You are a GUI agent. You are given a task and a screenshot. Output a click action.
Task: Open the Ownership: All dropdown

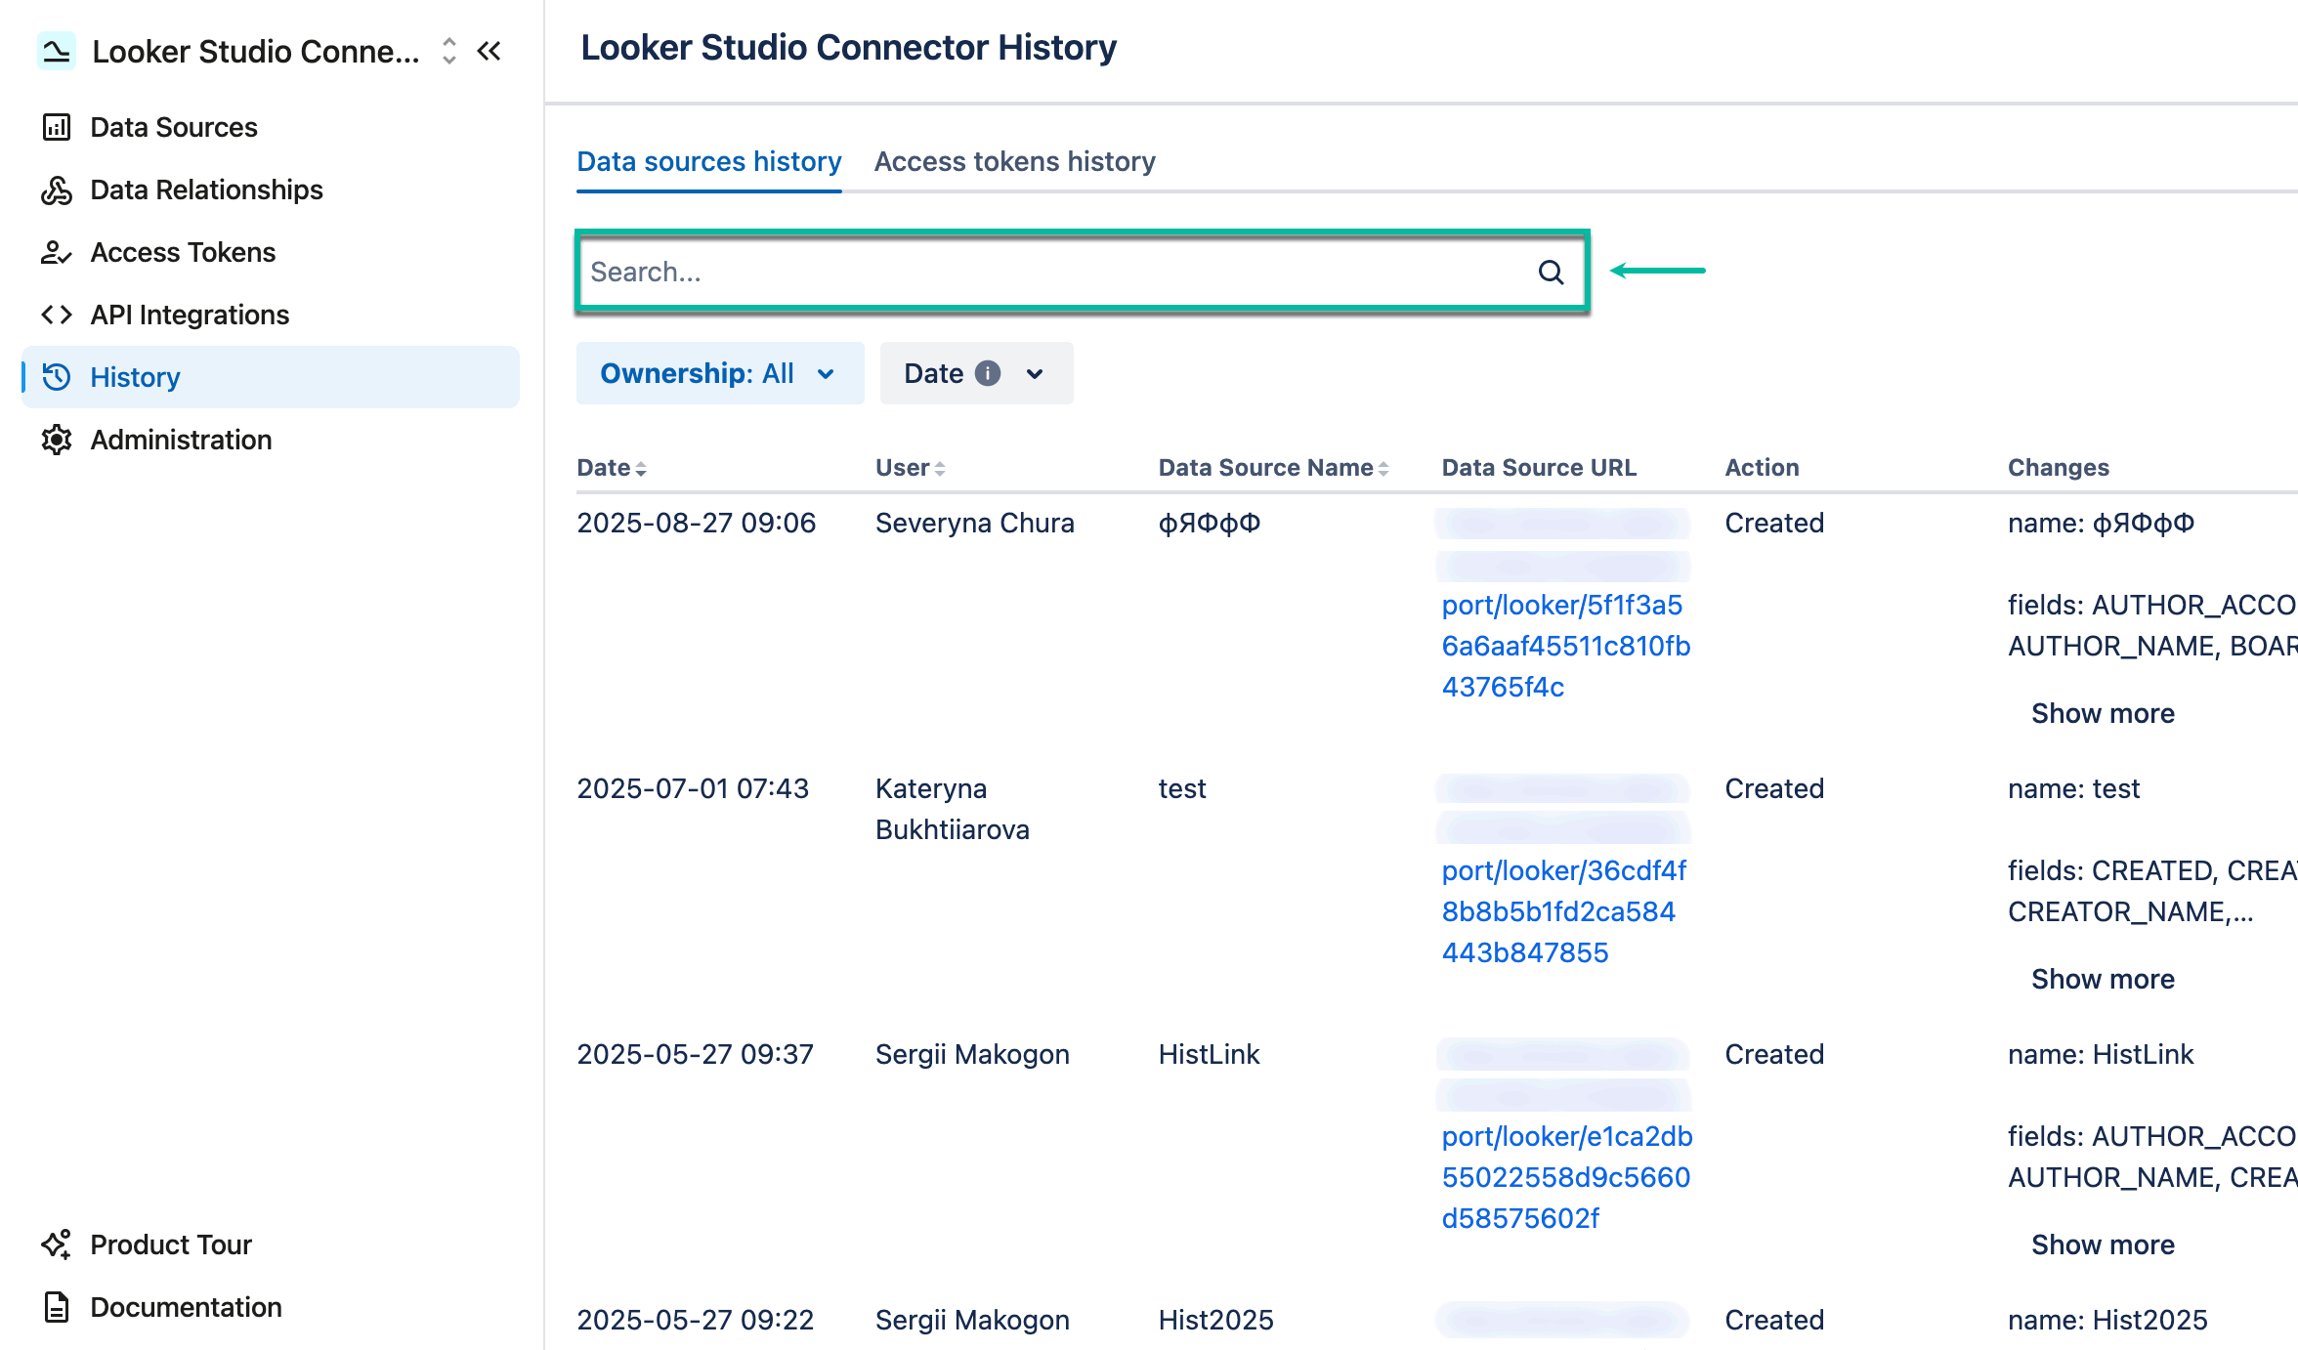(x=719, y=373)
